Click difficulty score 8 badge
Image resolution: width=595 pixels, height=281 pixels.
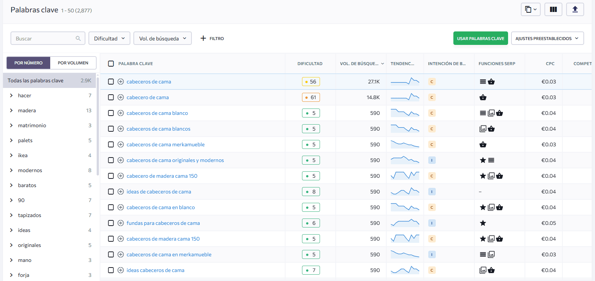tap(311, 192)
